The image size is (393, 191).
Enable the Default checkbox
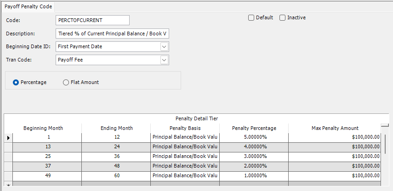tap(251, 18)
